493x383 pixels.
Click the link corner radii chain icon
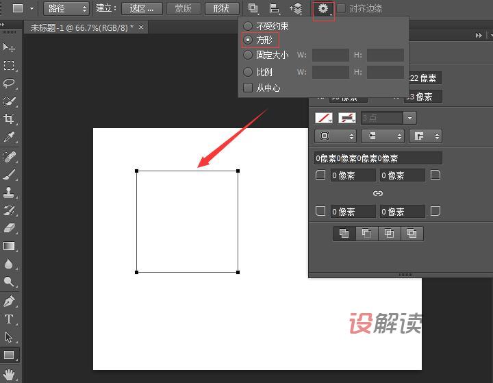(x=378, y=194)
